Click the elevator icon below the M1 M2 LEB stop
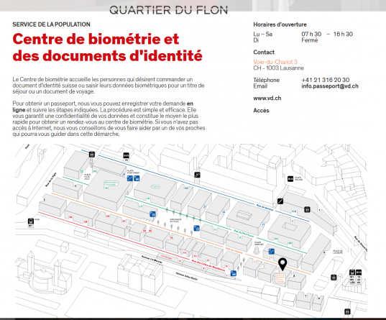The image size is (386, 320). click(x=347, y=311)
